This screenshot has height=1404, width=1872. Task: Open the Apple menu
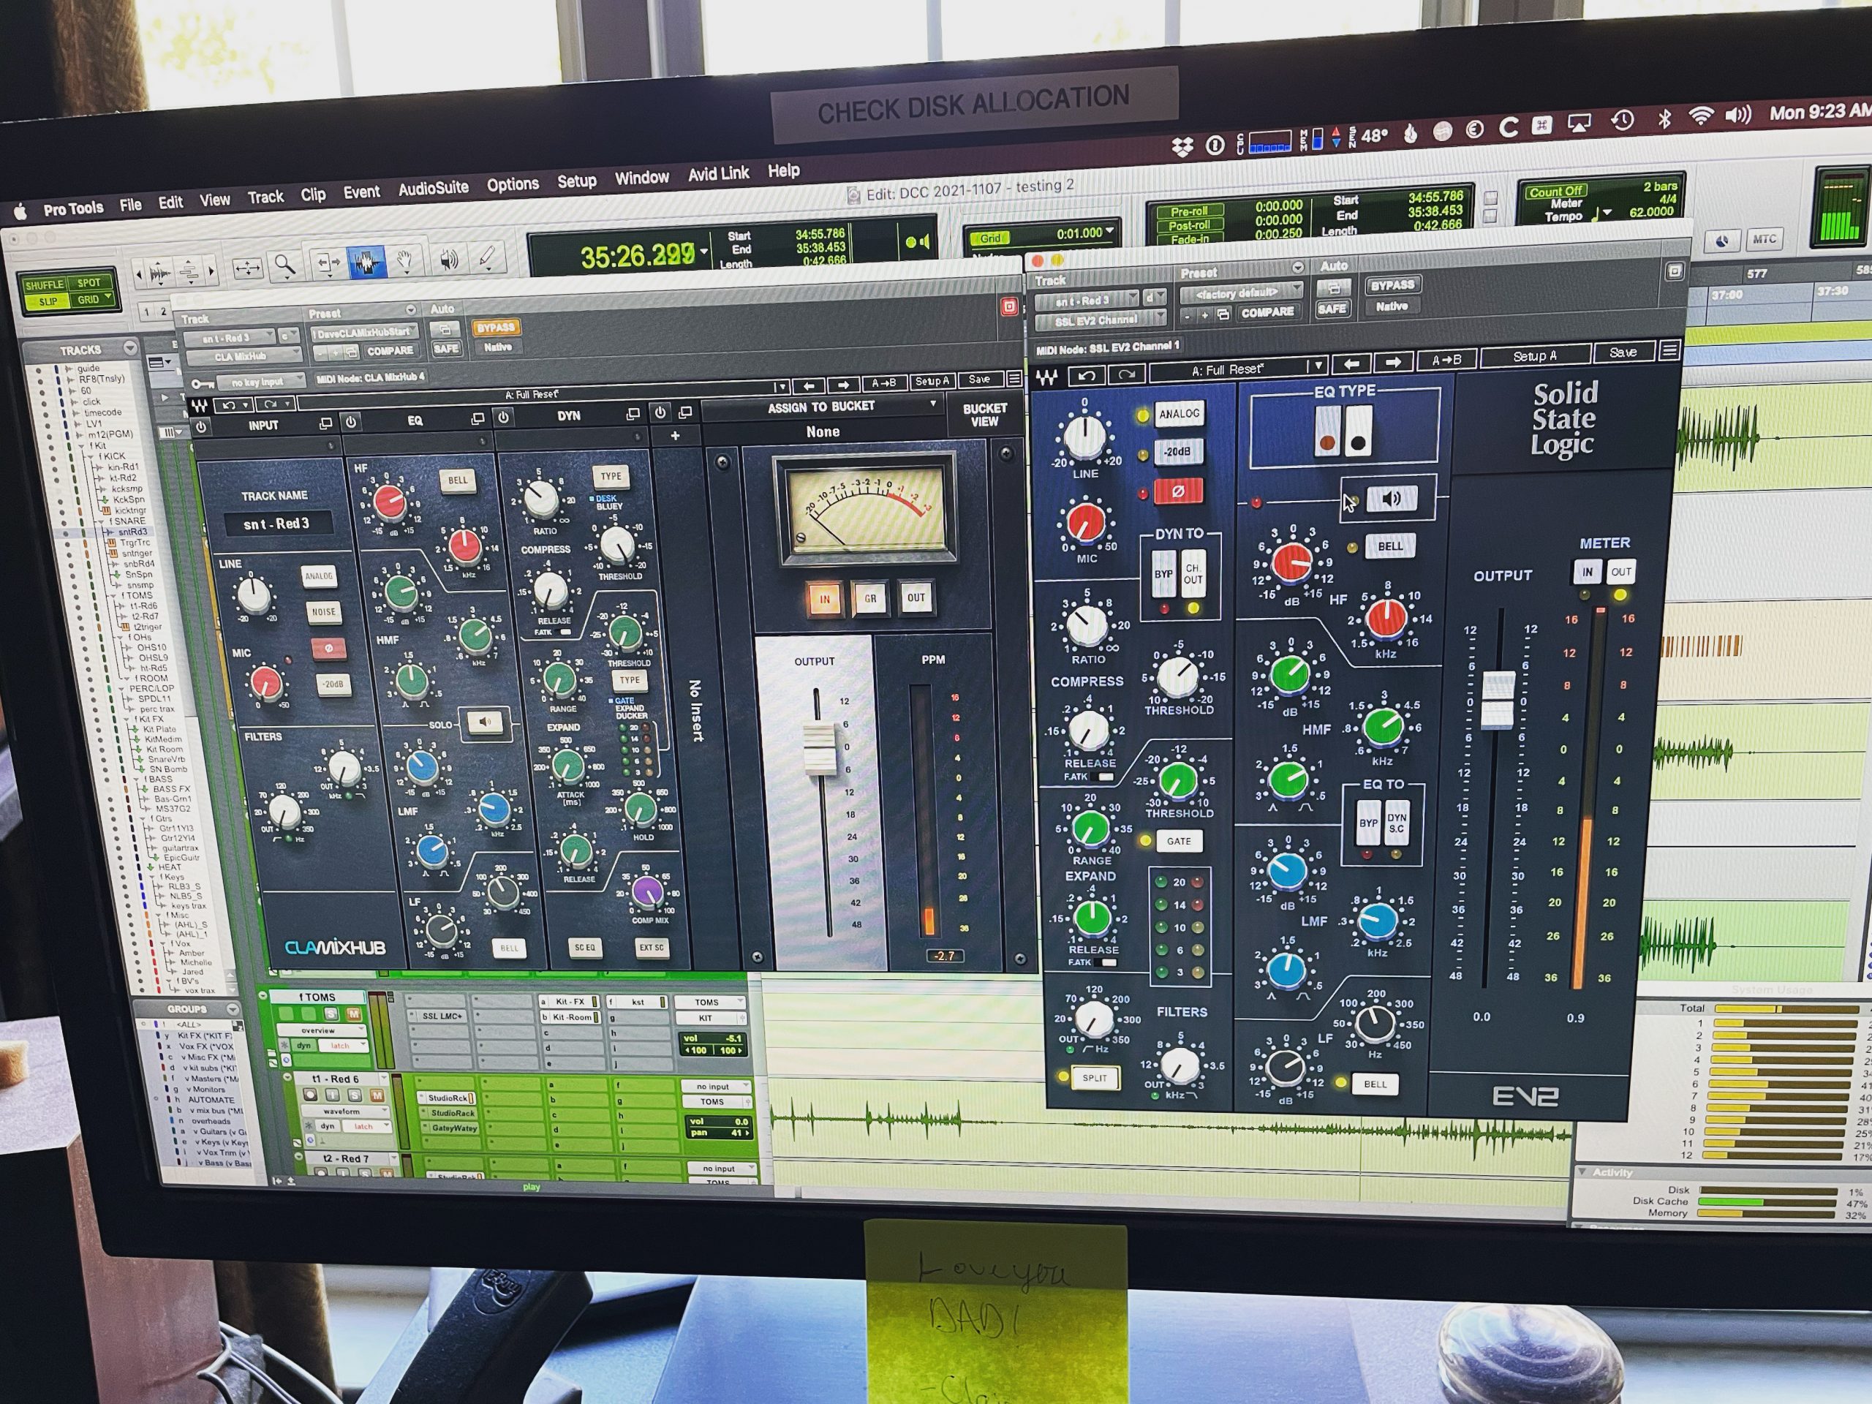[20, 211]
